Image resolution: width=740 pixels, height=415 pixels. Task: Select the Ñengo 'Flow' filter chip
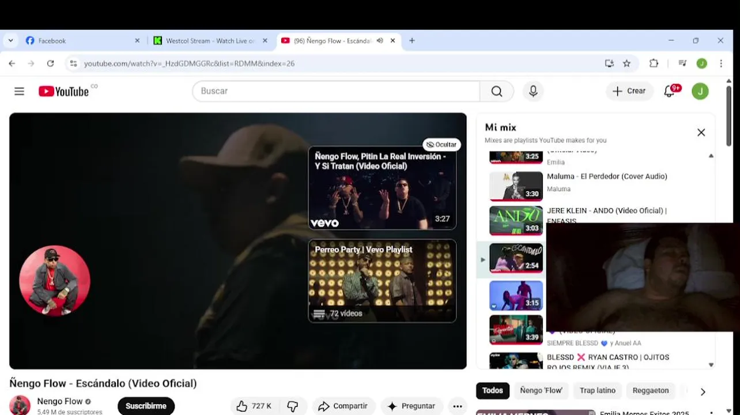(541, 390)
